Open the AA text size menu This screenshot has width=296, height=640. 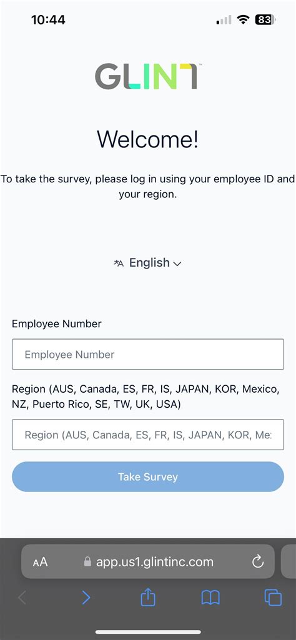[x=40, y=562]
